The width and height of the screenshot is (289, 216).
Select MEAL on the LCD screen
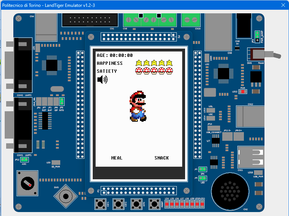click(x=117, y=158)
